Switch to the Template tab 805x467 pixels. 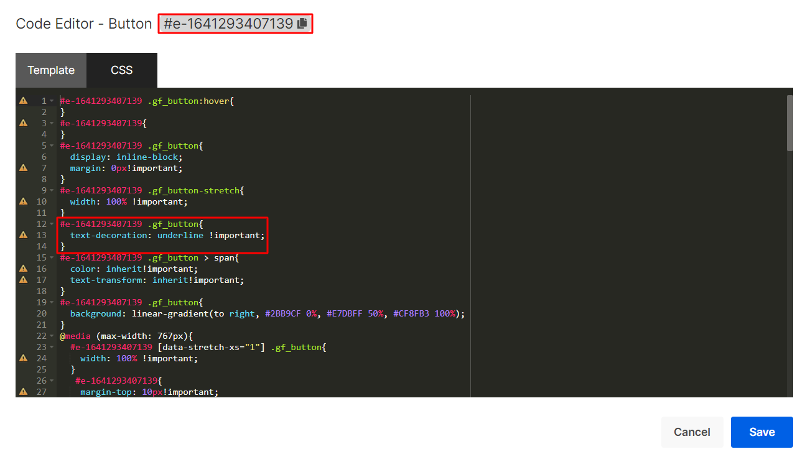(50, 70)
